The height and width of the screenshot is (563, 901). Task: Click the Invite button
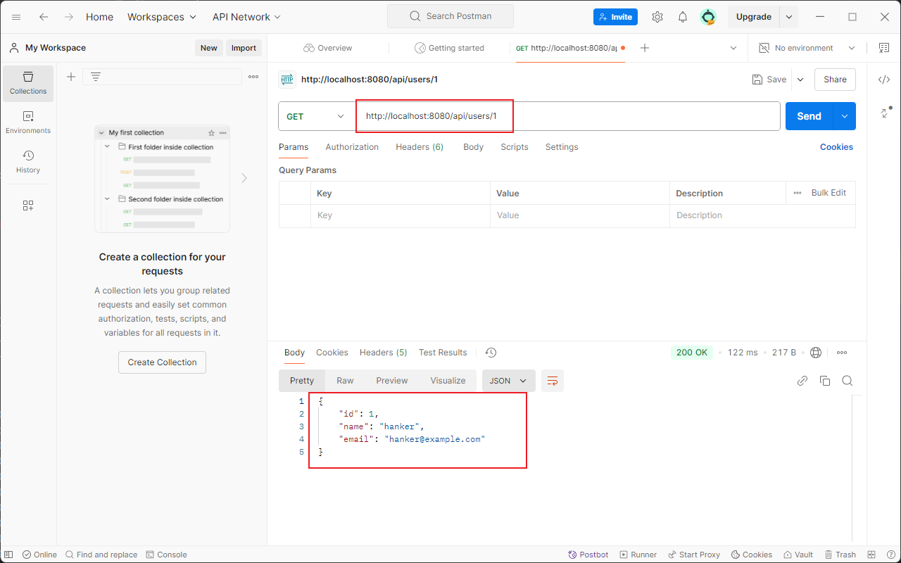click(x=615, y=17)
